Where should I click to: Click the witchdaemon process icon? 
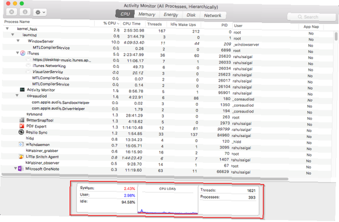pyautogui.click(x=21, y=144)
